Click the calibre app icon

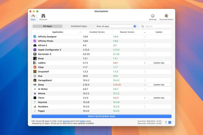[x=35, y=63]
